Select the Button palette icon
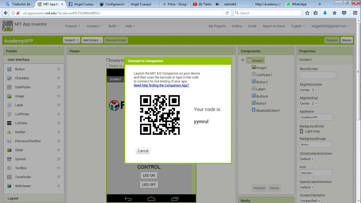 point(9,69)
